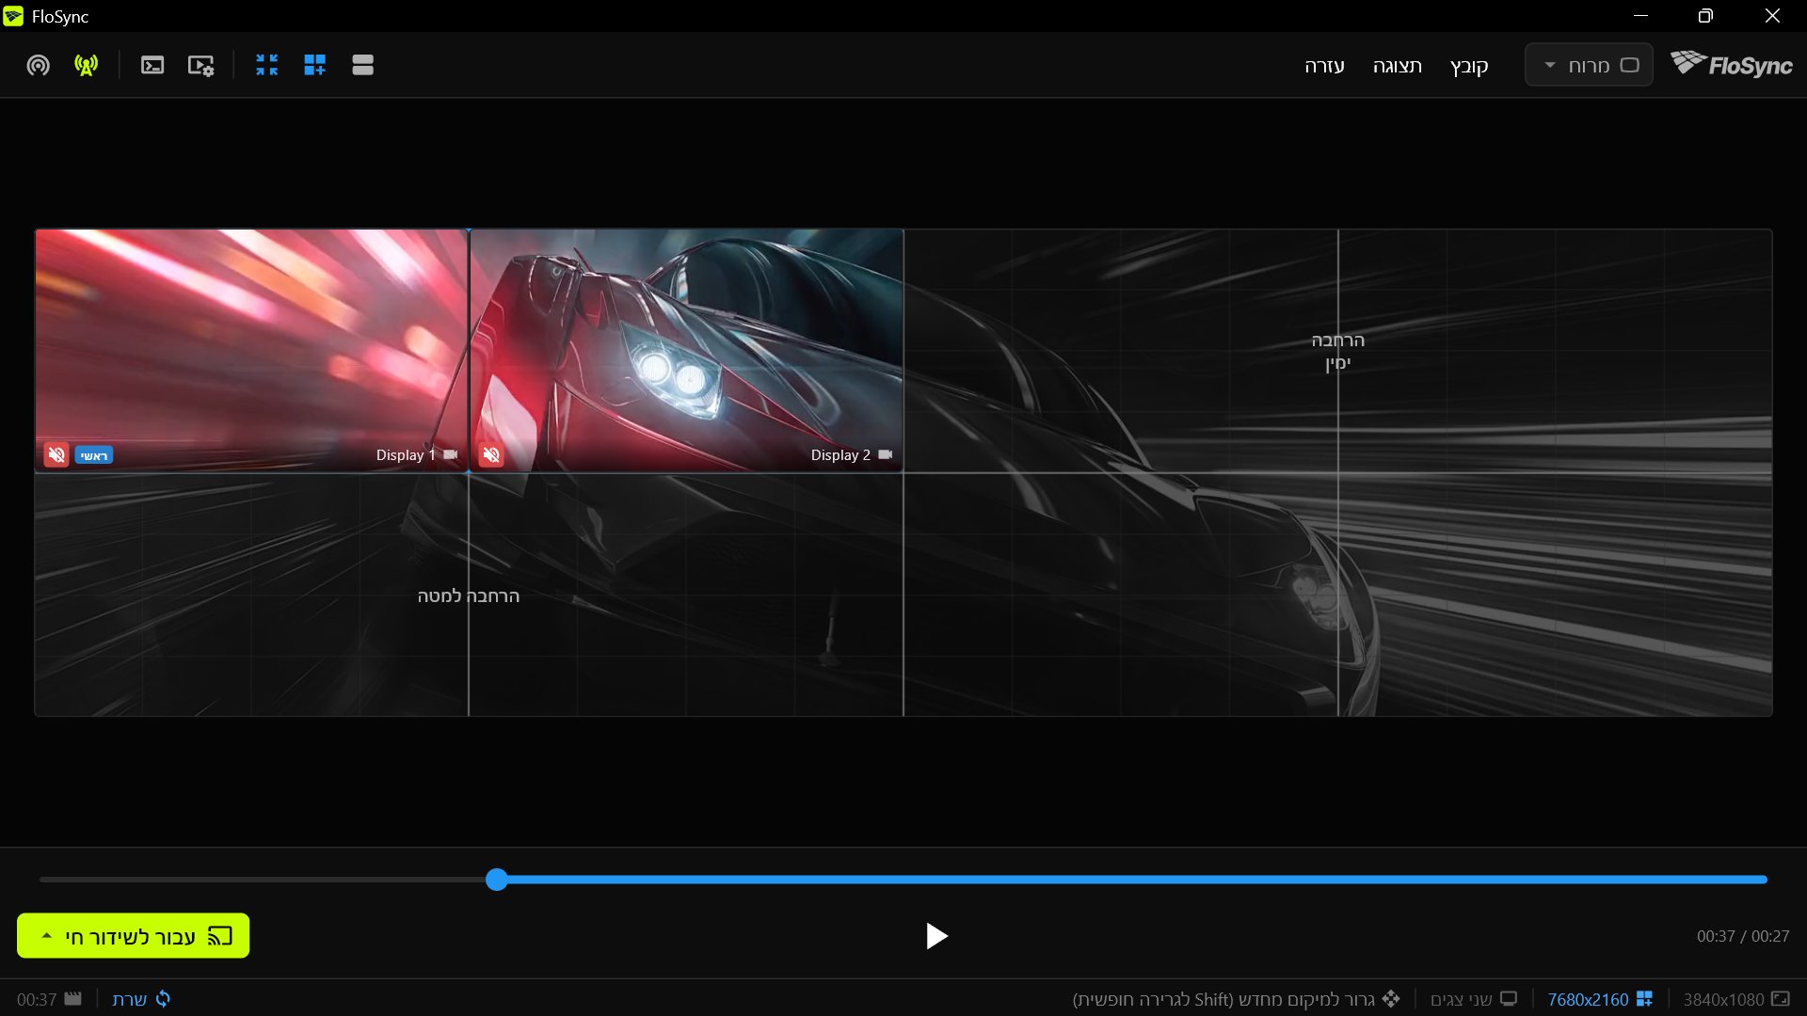This screenshot has height=1016, width=1807.
Task: Click the 7680x2160 resolution label
Action: click(x=1588, y=999)
